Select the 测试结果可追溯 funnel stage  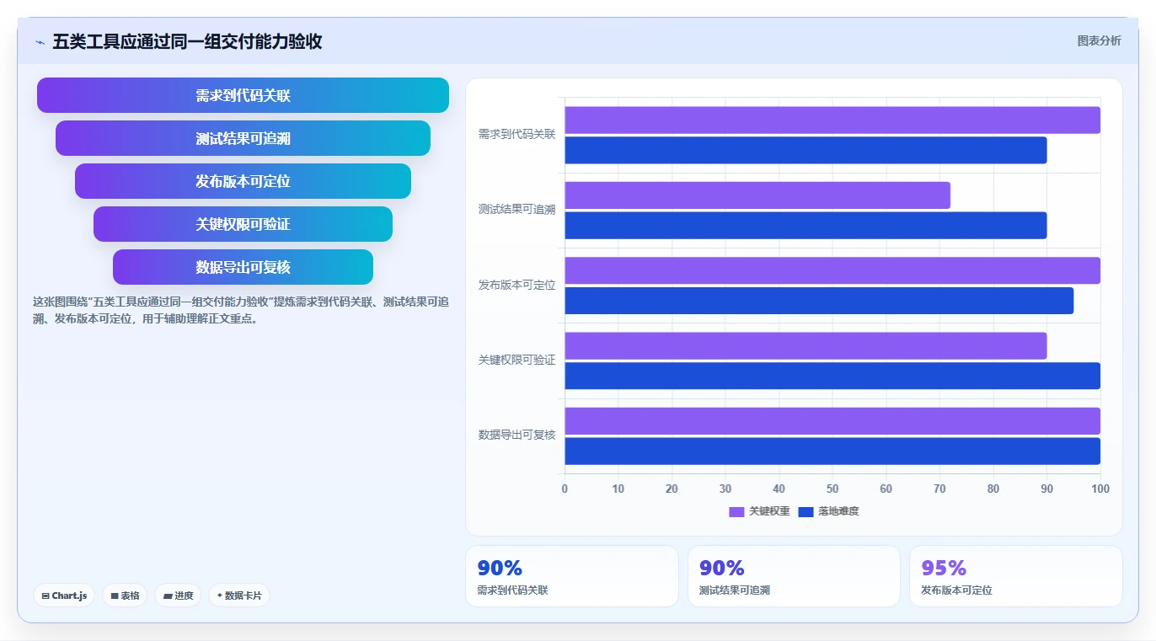coord(243,138)
